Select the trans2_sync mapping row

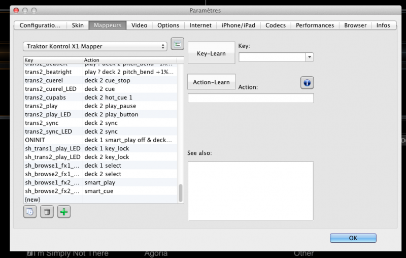pos(100,123)
